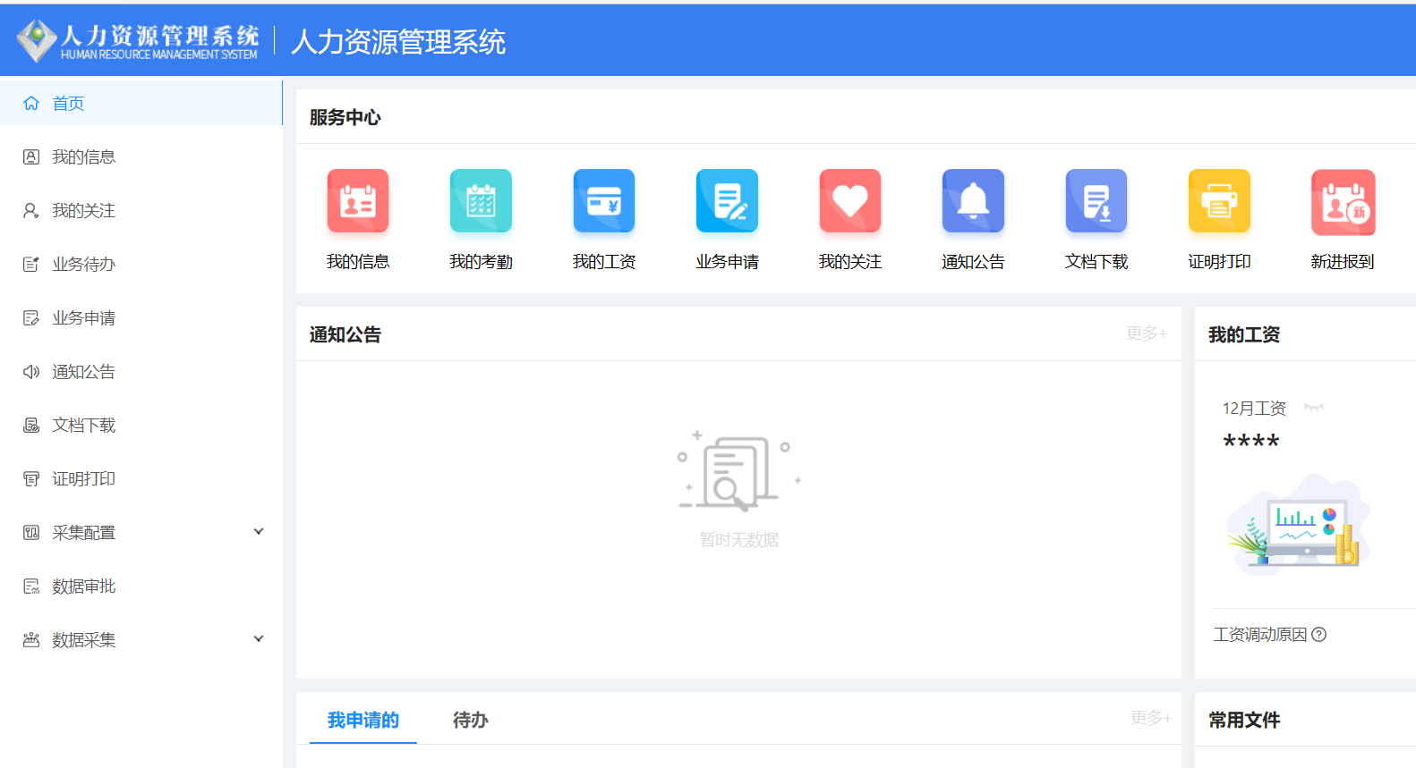Open the 我的考勤 calendar icon
This screenshot has height=768, width=1416.
point(481,201)
